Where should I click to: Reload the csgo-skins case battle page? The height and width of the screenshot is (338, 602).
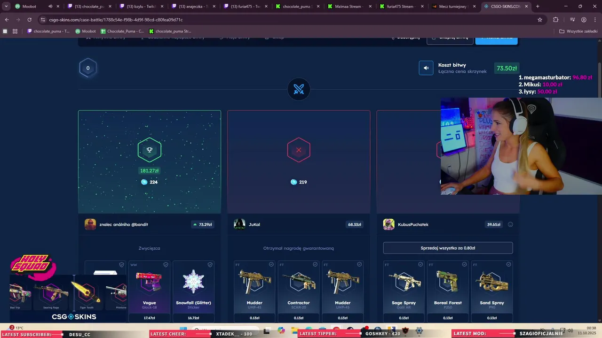click(29, 20)
